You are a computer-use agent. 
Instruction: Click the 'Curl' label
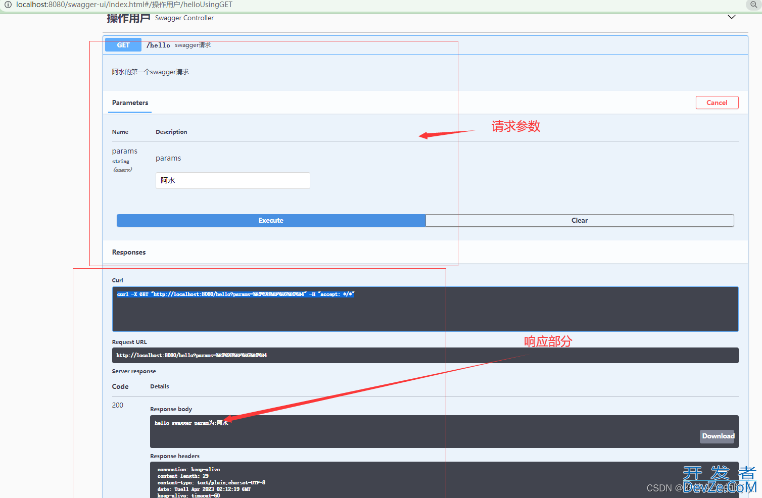[x=117, y=280]
